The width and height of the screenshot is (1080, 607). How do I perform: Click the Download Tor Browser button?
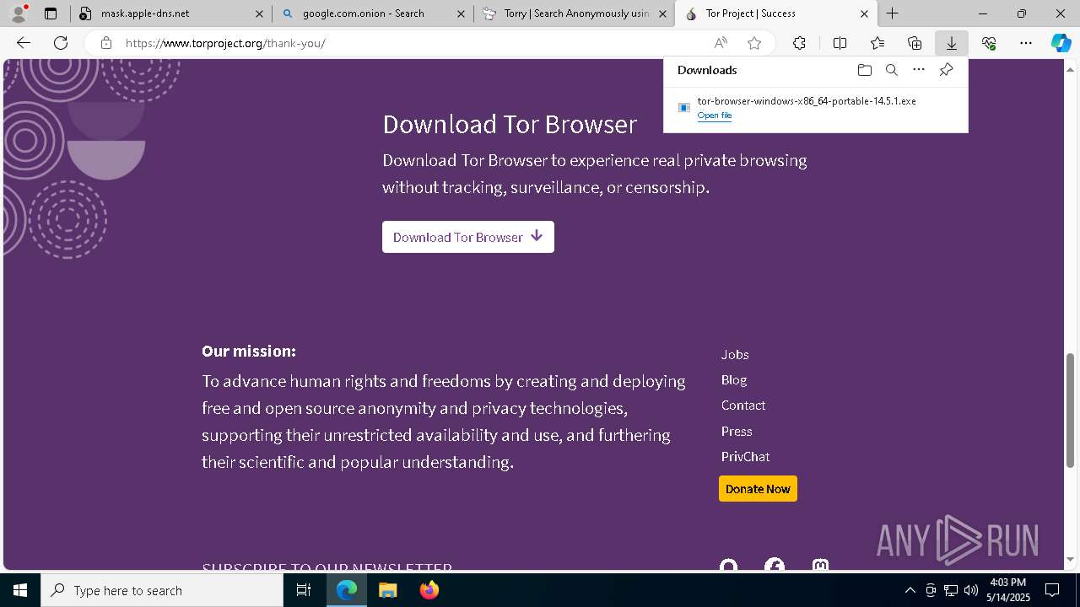pyautogui.click(x=468, y=237)
